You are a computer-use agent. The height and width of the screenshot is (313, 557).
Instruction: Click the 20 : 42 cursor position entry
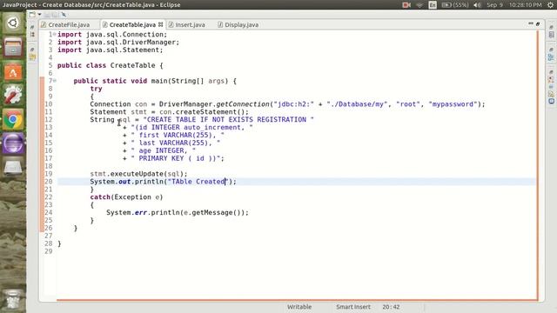(x=391, y=307)
